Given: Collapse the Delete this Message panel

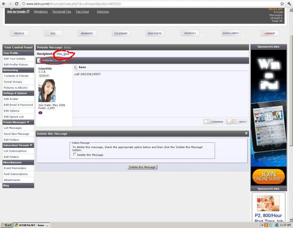Looking at the screenshot, I should pyautogui.click(x=246, y=134).
